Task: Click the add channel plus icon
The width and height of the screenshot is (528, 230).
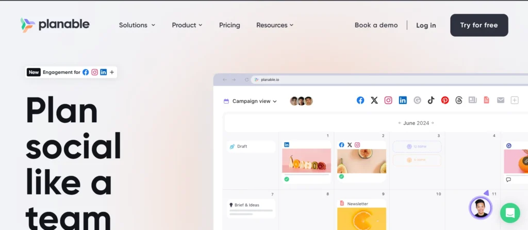Action: 515,101
